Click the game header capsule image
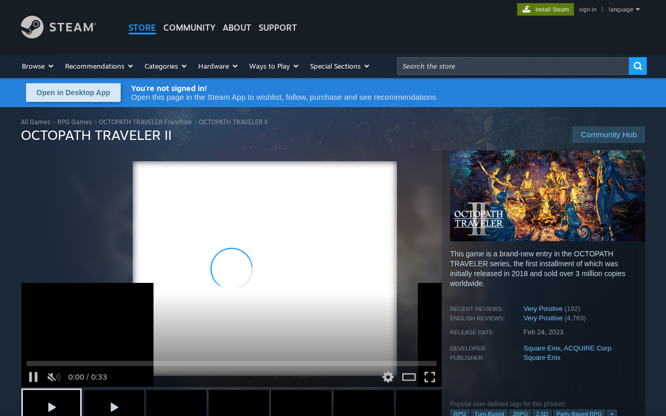Screen dimensions: 666x416 547,196
